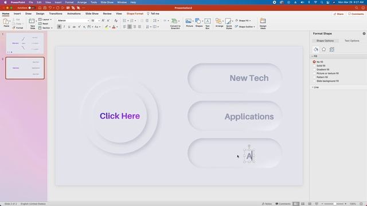The width and height of the screenshot is (367, 206).
Task: Open the font size combo box
Action: (x=95, y=21)
